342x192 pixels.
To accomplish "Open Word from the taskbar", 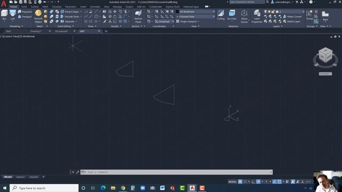I will [x=162, y=188].
